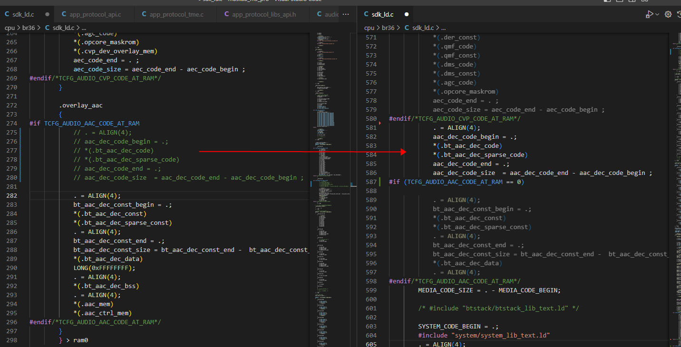Place the cursor on line 282 ALIGN(4) in the left editor
Image resolution: width=681 pixels, height=347 pixels.
pos(97,195)
